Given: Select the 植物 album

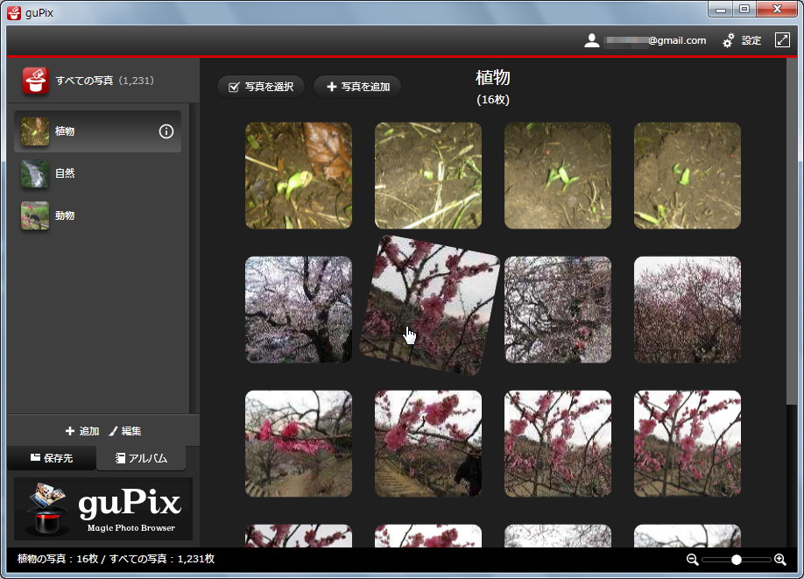Looking at the screenshot, I should [x=97, y=131].
